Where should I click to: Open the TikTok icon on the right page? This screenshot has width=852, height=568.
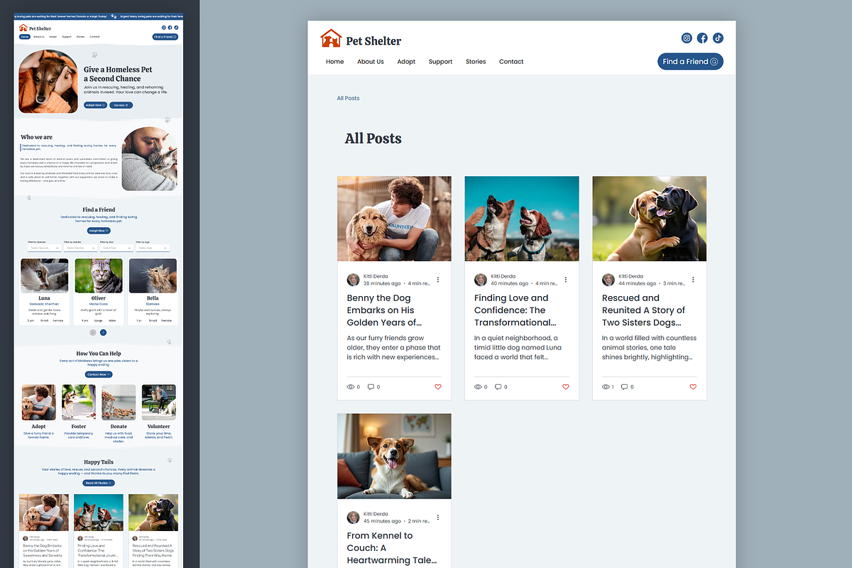point(718,38)
